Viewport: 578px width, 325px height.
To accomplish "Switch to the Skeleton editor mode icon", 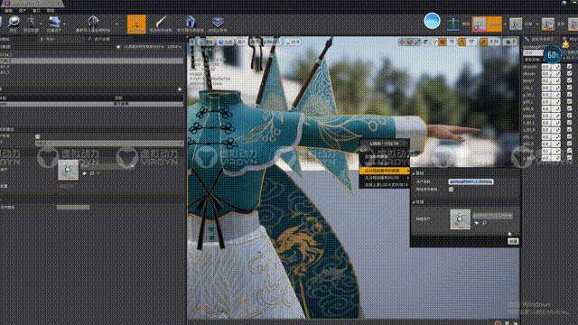I will (x=453, y=24).
